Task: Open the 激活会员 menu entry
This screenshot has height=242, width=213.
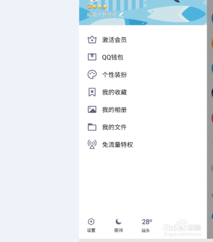Action: click(114, 40)
